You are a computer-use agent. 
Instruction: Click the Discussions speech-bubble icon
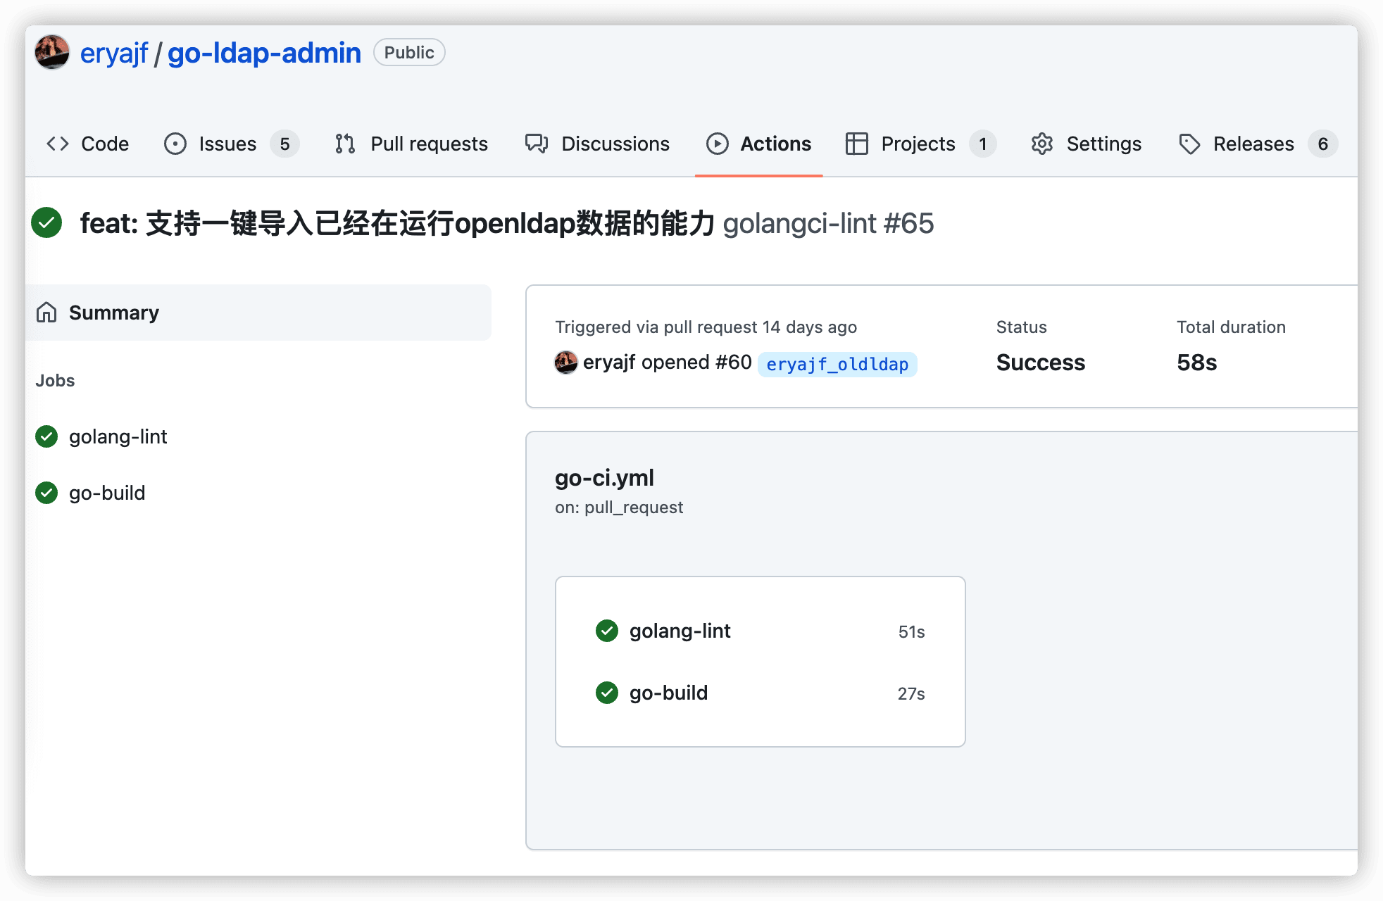[537, 144]
